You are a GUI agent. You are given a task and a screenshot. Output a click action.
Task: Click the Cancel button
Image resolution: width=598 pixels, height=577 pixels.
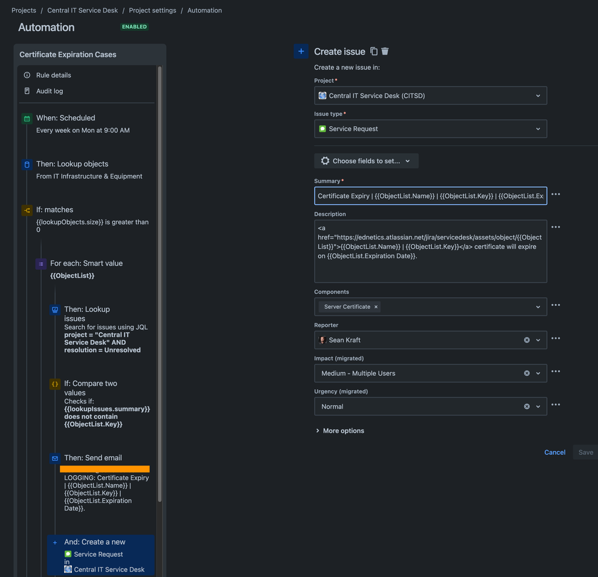point(554,453)
